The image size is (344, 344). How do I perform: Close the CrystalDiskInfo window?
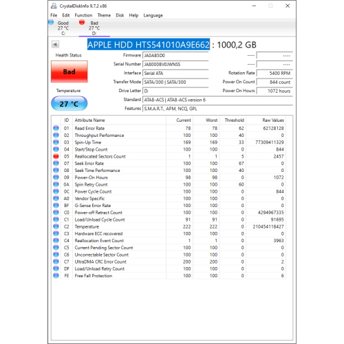tap(288, 6)
